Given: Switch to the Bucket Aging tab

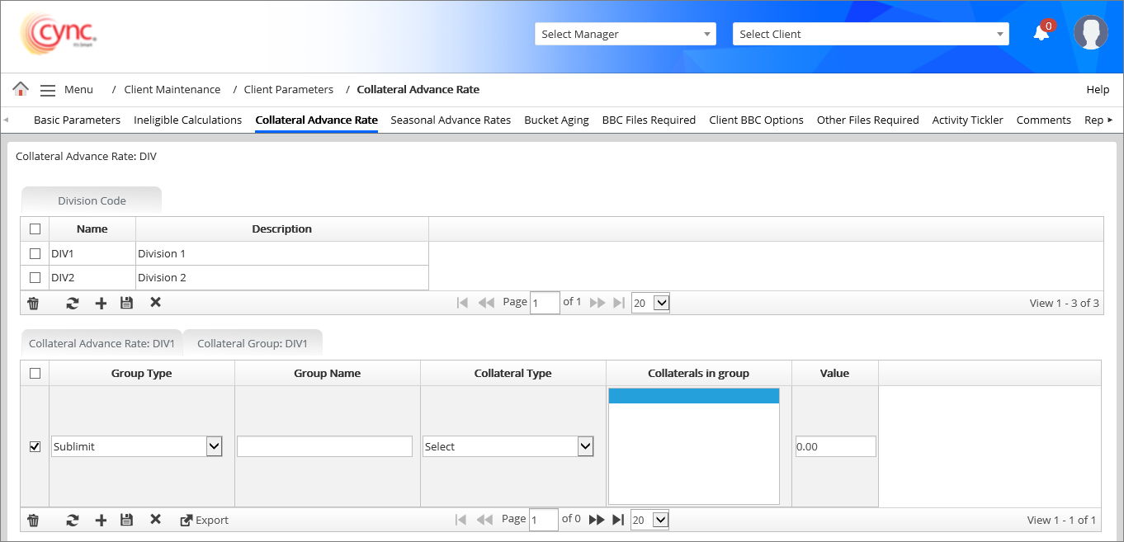Looking at the screenshot, I should coord(556,120).
